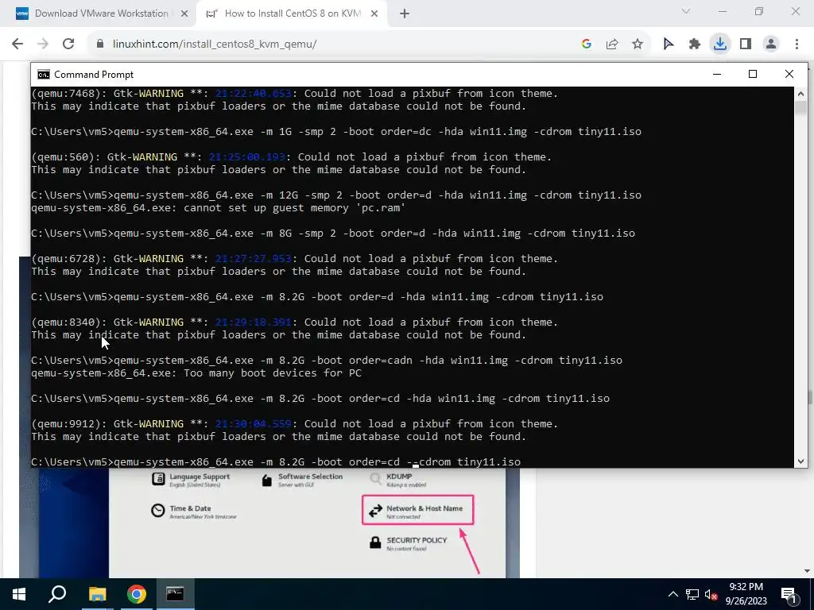Click the Command Prompt scrollbar down arrow
Viewport: 814px width, 610px height.
[x=800, y=461]
